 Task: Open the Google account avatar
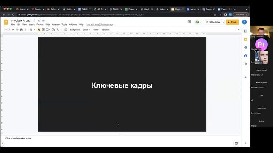pyautogui.click(x=244, y=22)
